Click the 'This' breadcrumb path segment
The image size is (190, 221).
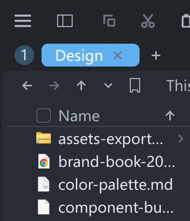click(x=178, y=85)
